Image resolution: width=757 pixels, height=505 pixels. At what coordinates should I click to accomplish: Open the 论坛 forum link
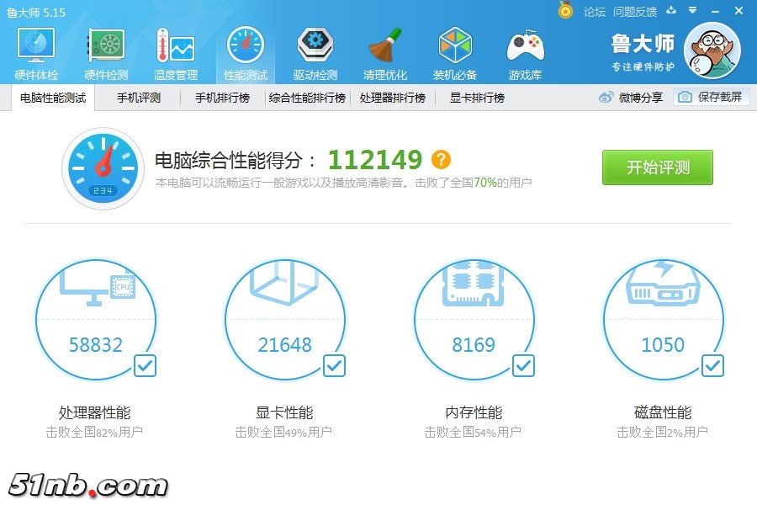tap(595, 12)
